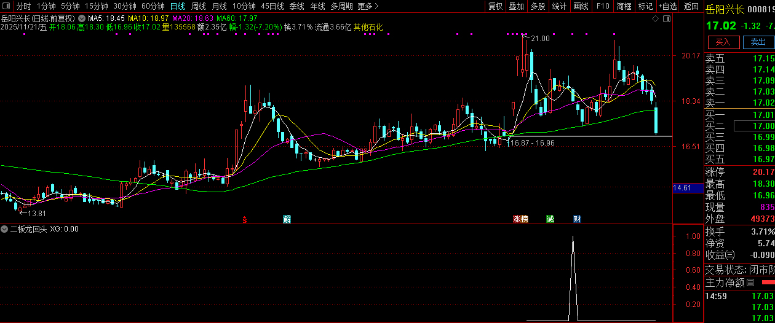Screen dimensions: 775x323
Task: Click the 二板龙回头 indicator title
Action: click(x=28, y=229)
